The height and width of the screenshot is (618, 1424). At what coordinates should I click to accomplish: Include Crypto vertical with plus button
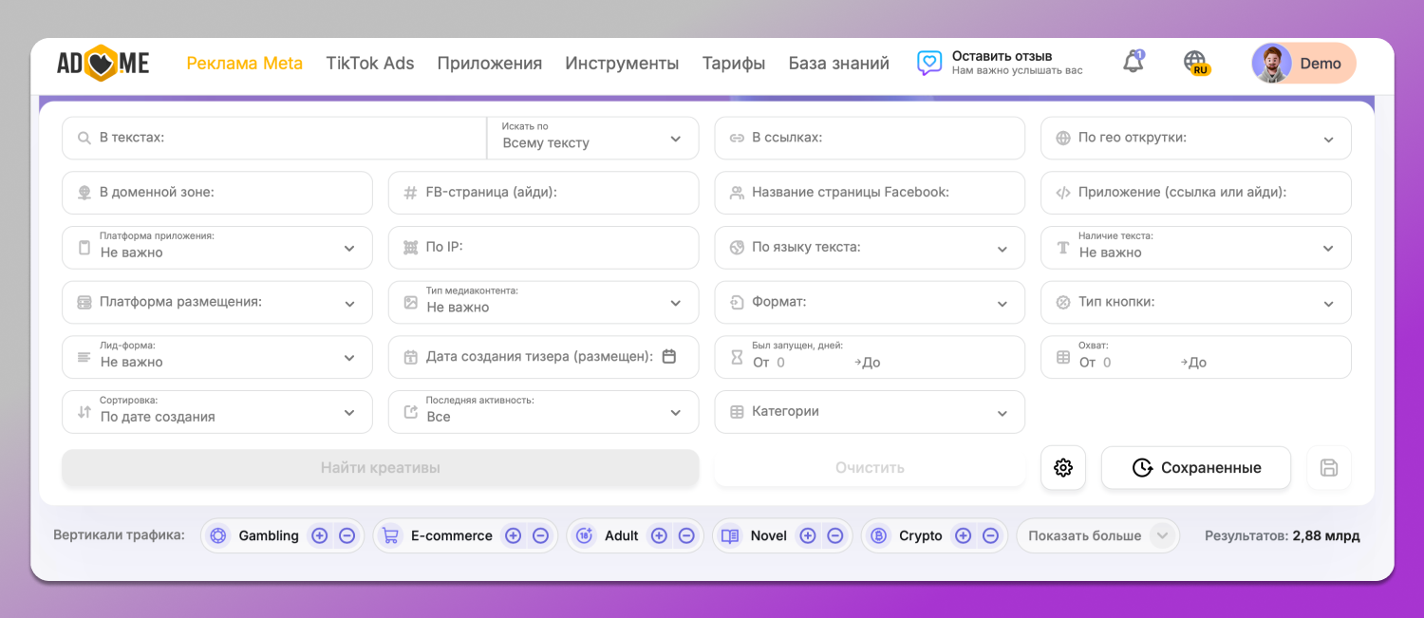click(963, 535)
